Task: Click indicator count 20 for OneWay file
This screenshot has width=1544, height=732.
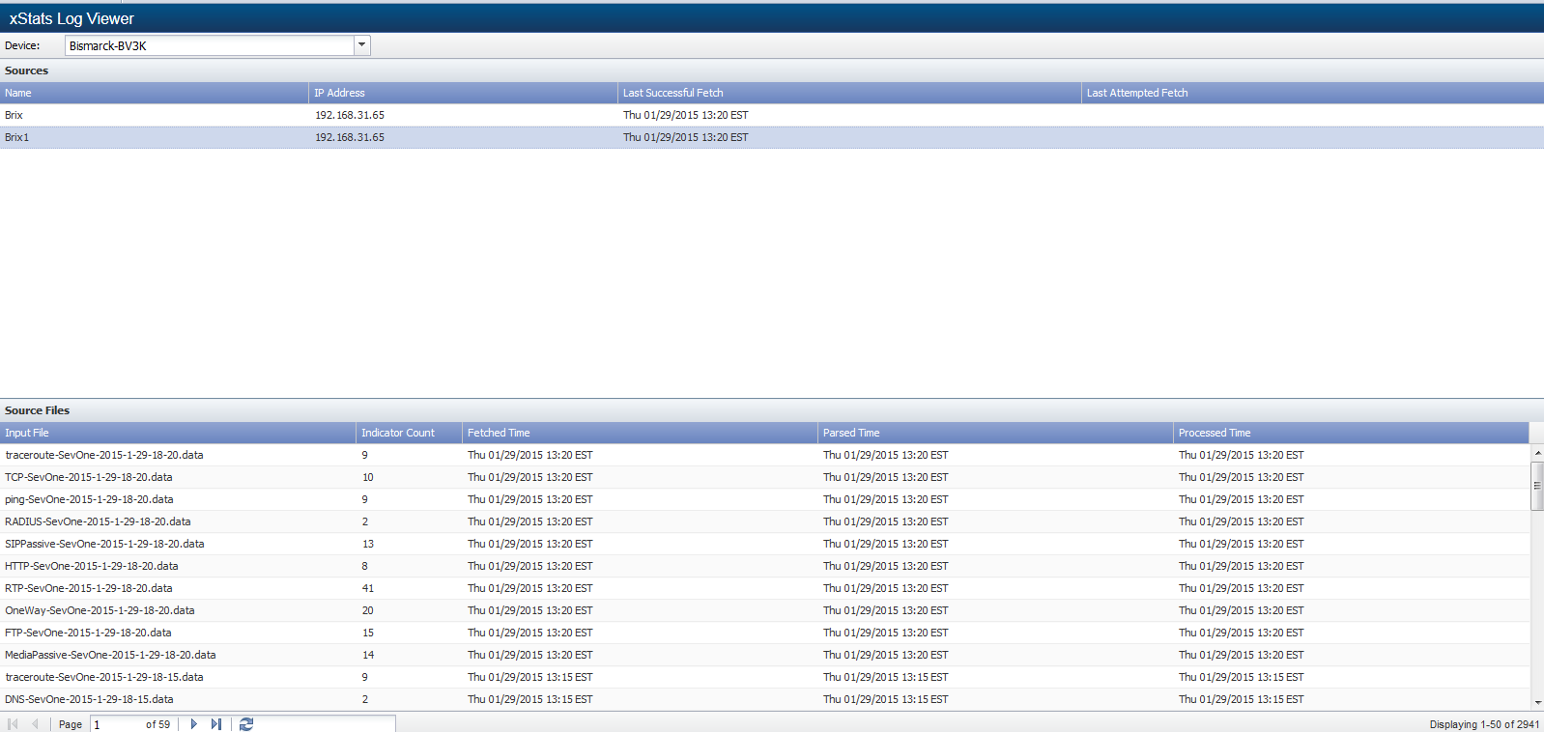Action: tap(368, 610)
